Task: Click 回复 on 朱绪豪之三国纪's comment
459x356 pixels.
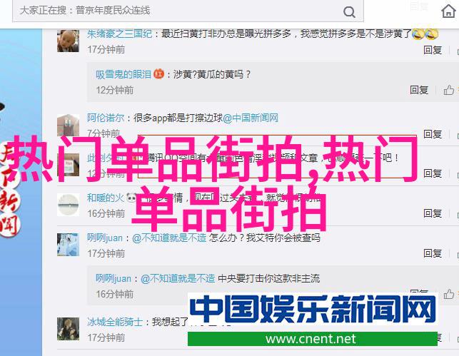Action: (433, 50)
